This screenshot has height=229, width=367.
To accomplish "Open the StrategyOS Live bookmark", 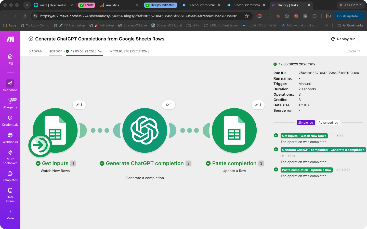I will (133, 25).
